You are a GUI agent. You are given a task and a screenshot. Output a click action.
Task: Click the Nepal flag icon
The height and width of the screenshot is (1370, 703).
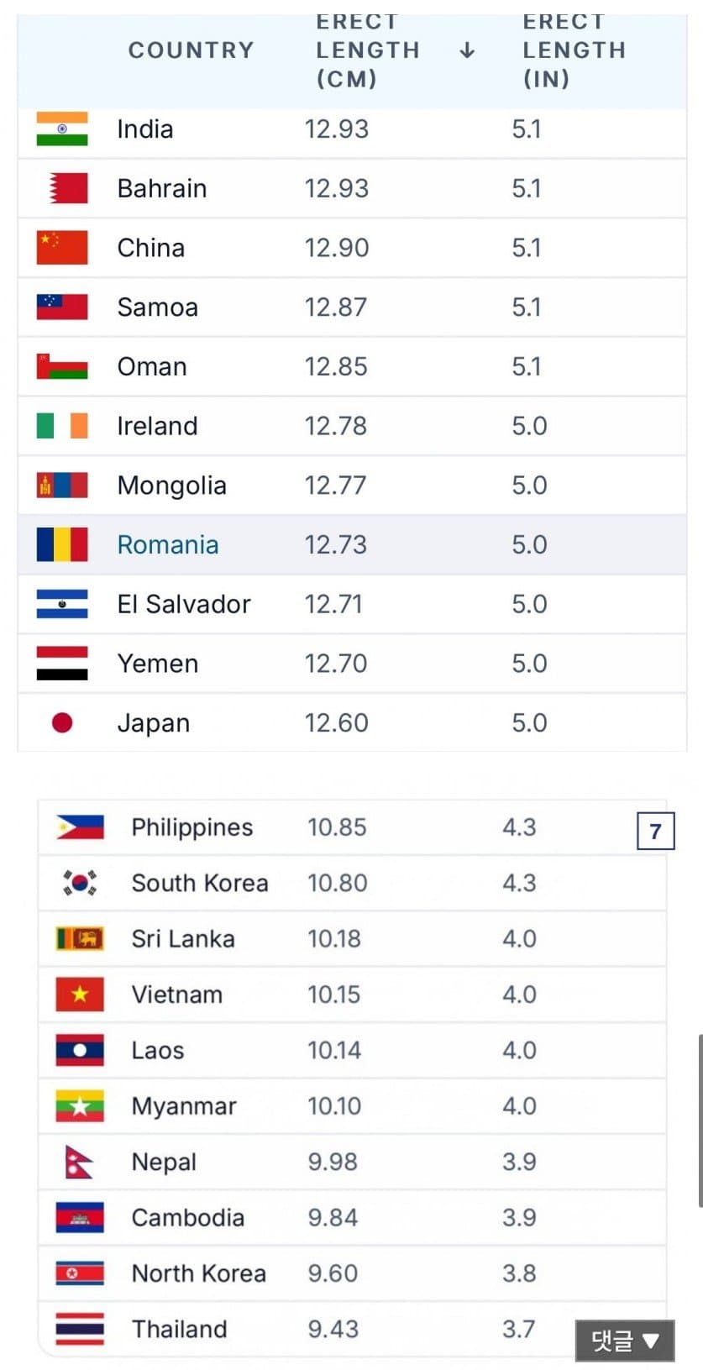78,1162
